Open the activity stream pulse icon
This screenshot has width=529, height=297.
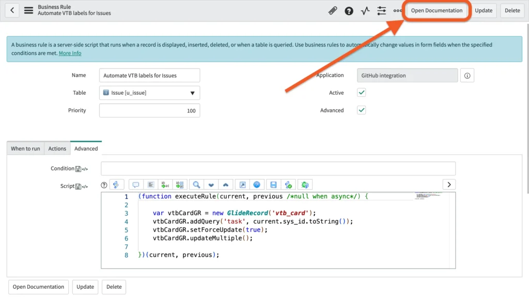coord(365,11)
